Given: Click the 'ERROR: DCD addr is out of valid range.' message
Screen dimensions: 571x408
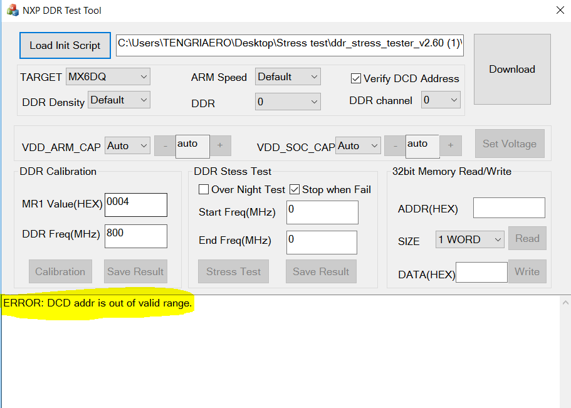Looking at the screenshot, I should (x=98, y=303).
